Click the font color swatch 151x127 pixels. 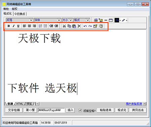point(117,20)
